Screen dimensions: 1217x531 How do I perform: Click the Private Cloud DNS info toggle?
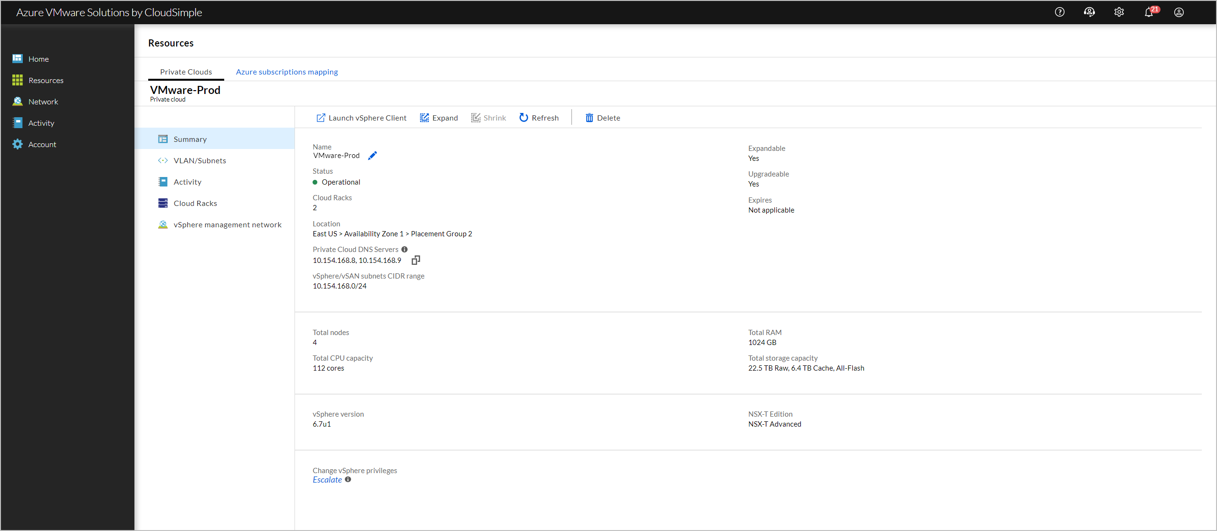[403, 250]
